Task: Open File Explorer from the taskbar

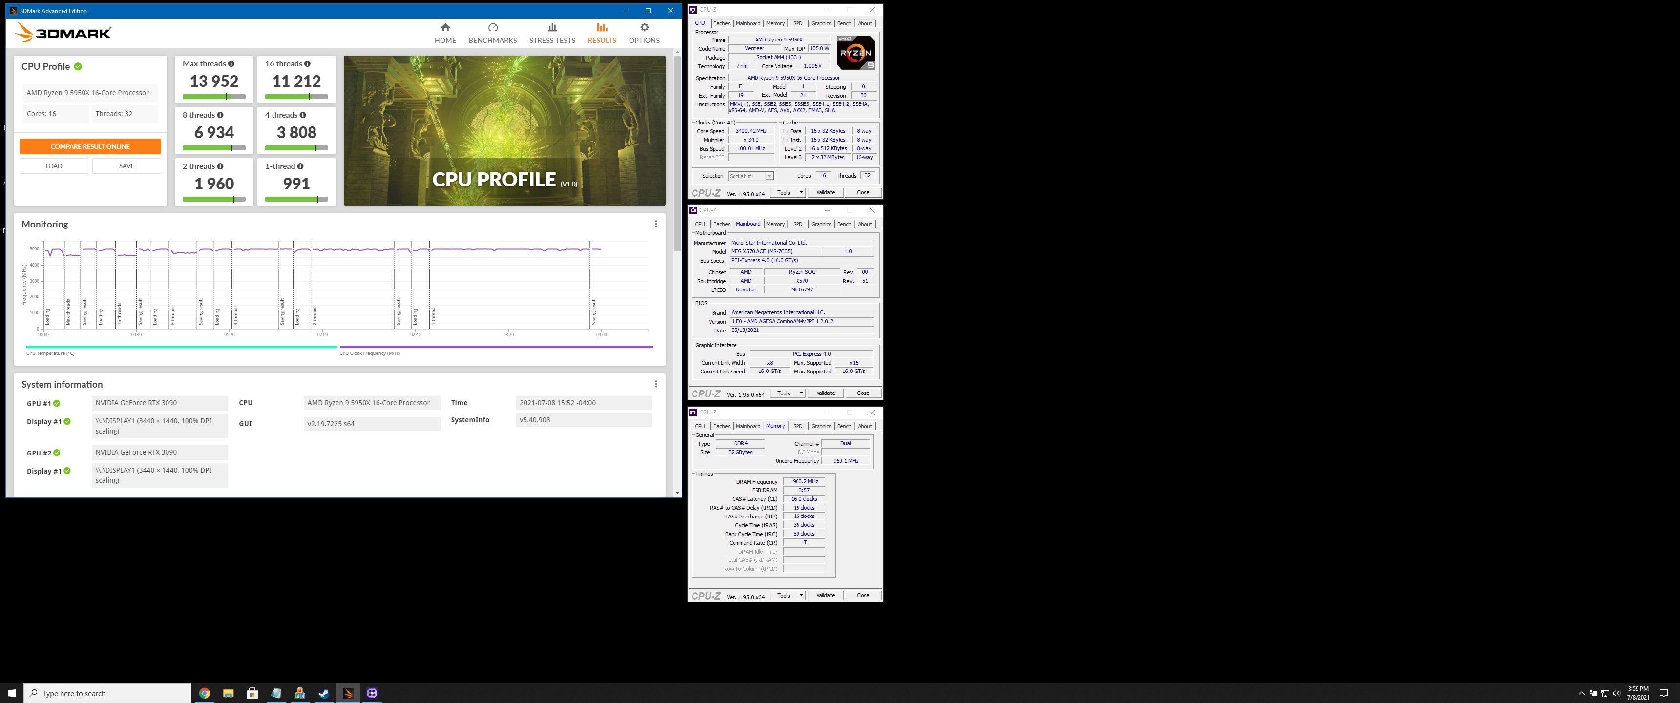Action: pos(228,693)
